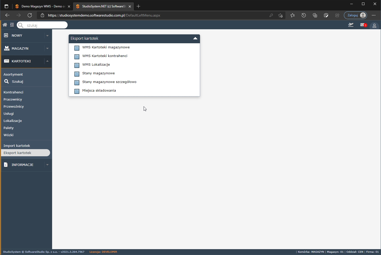This screenshot has width=381, height=255.
Task: Open browser settings and more menu
Action: tap(374, 15)
